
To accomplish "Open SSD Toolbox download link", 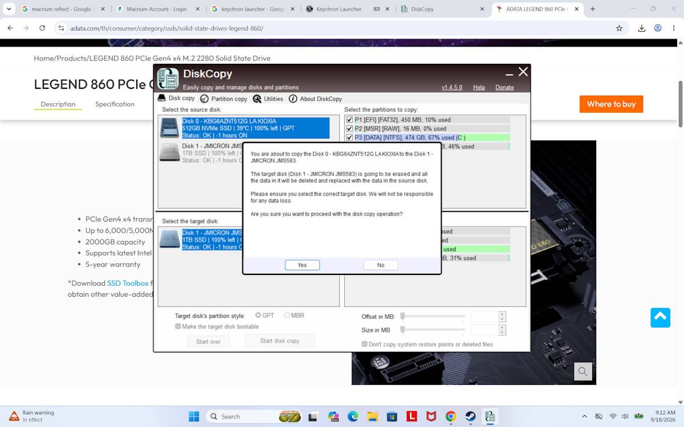I will 128,283.
